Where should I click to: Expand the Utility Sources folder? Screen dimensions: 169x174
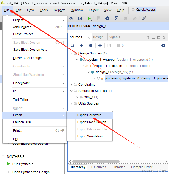point(71,103)
